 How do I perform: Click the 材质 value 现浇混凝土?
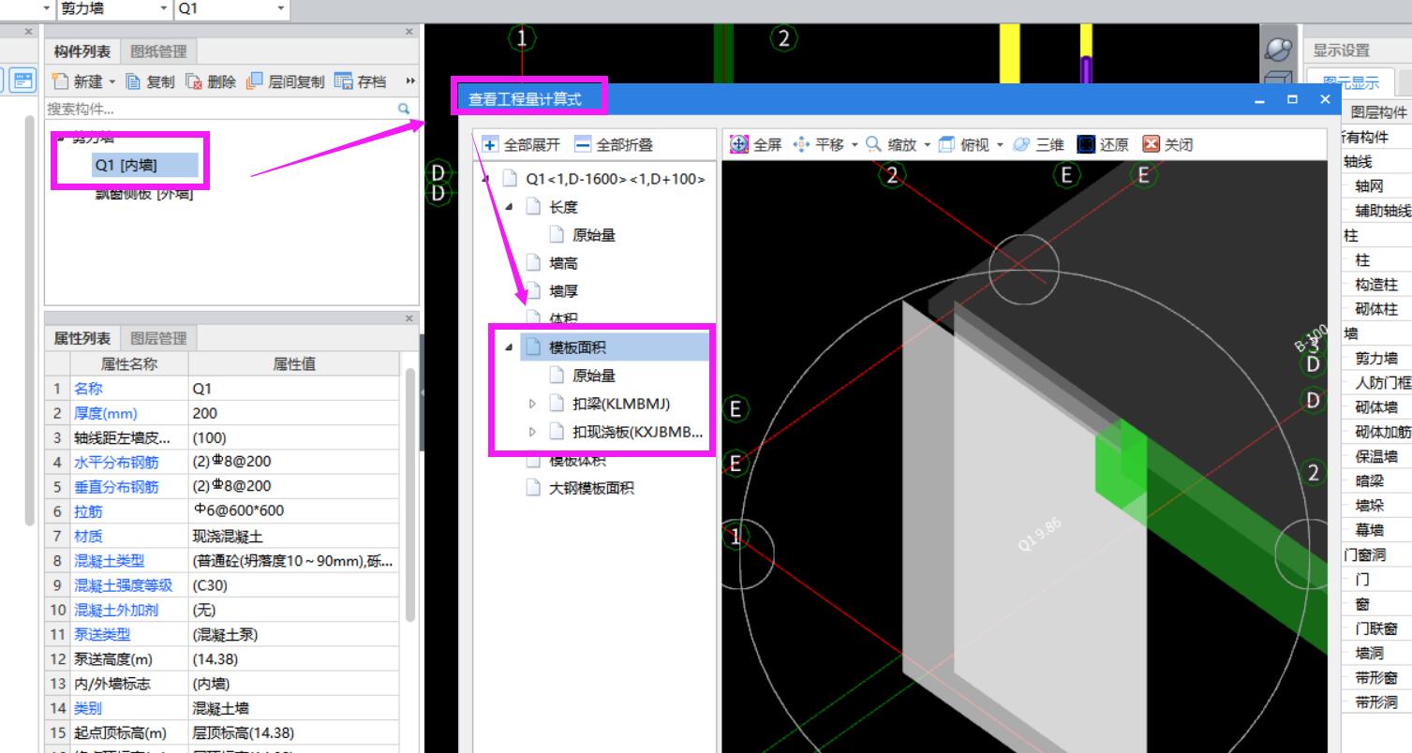[x=294, y=537]
